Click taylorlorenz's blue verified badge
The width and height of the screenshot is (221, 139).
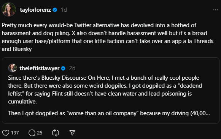click(x=55, y=10)
